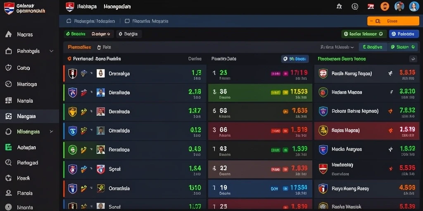This screenshot has height=211, width=423.
Task: Click the crest beside Reiya Neang Raacy
Action: (323, 188)
